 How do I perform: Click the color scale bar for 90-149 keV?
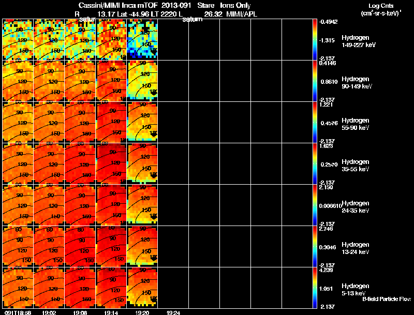tap(315, 81)
